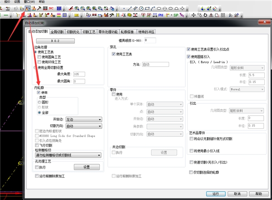Select the circle drawing tool
Image resolution: width=272 pixels, height=200 pixels.
tap(141, 8)
